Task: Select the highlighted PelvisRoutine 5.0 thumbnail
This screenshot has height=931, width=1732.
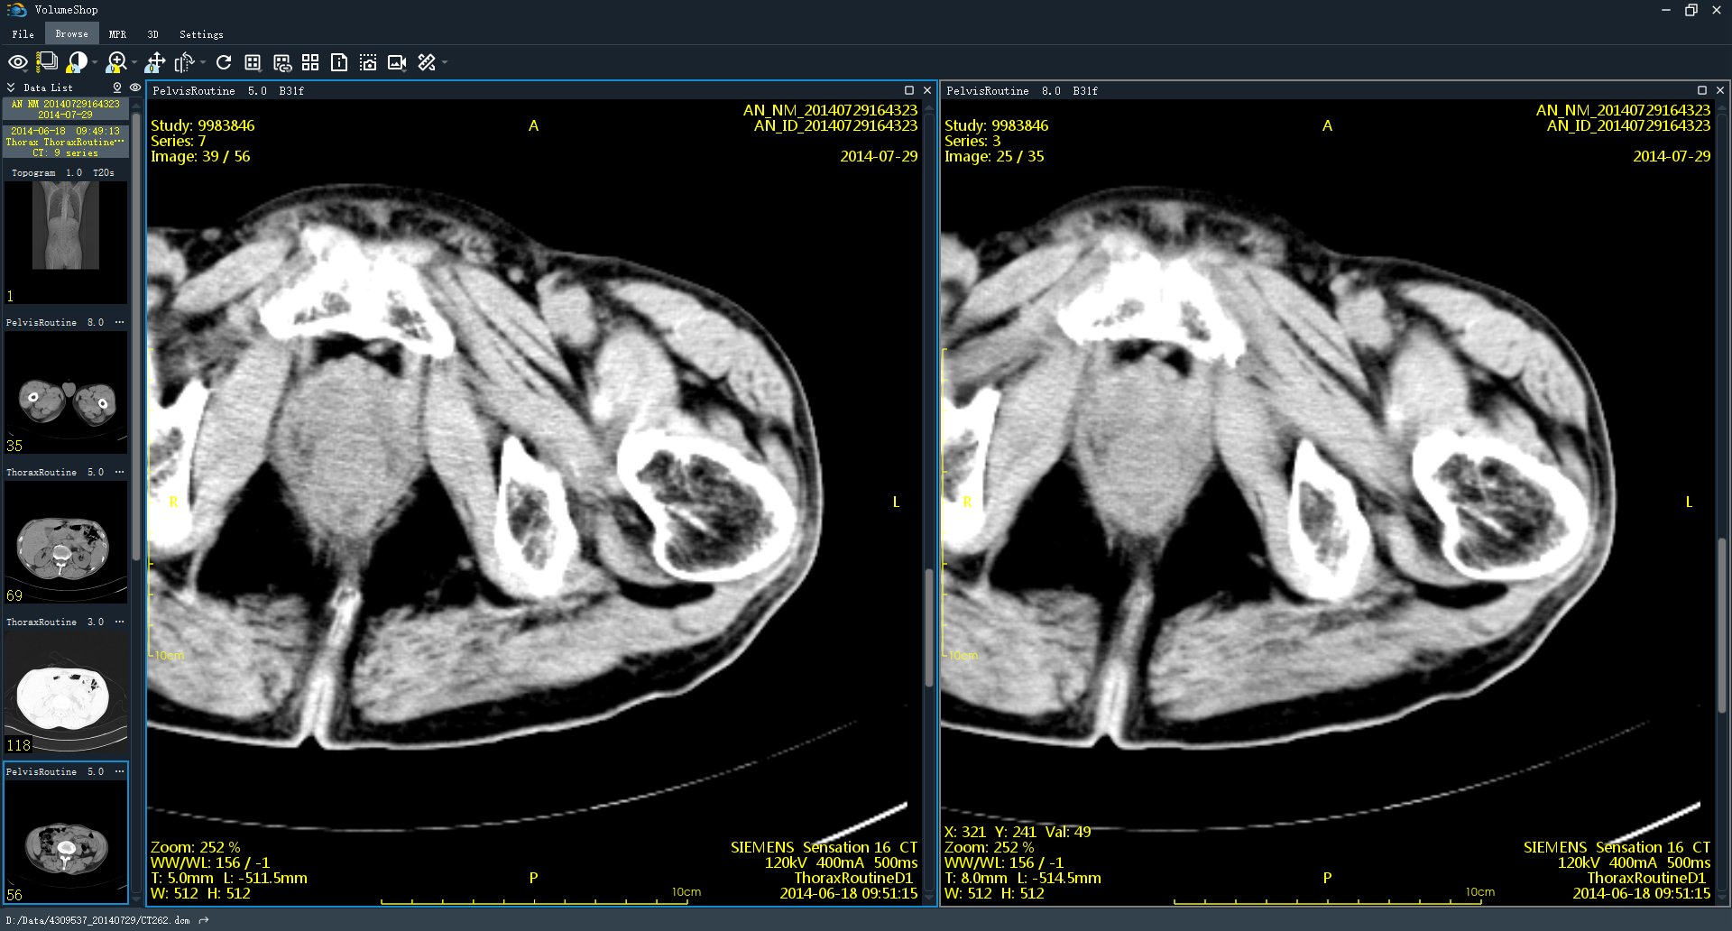Action: pos(66,833)
